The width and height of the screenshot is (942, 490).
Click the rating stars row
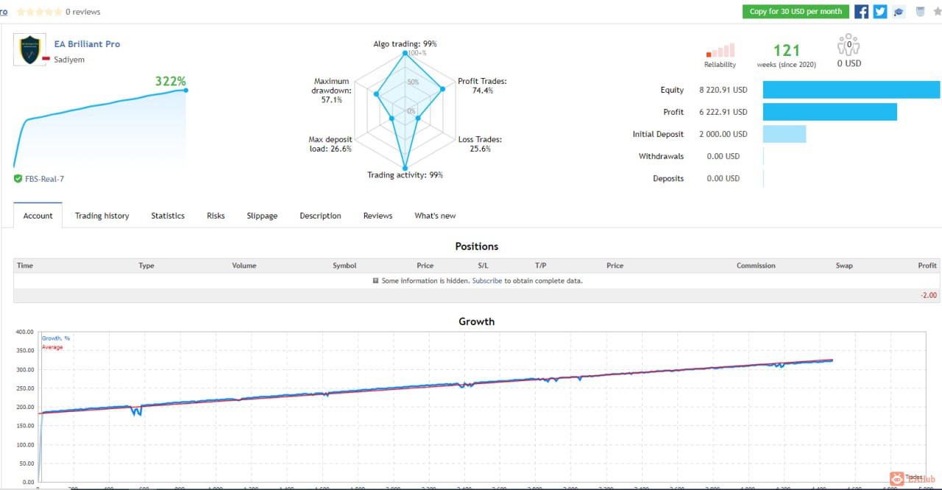(x=38, y=12)
